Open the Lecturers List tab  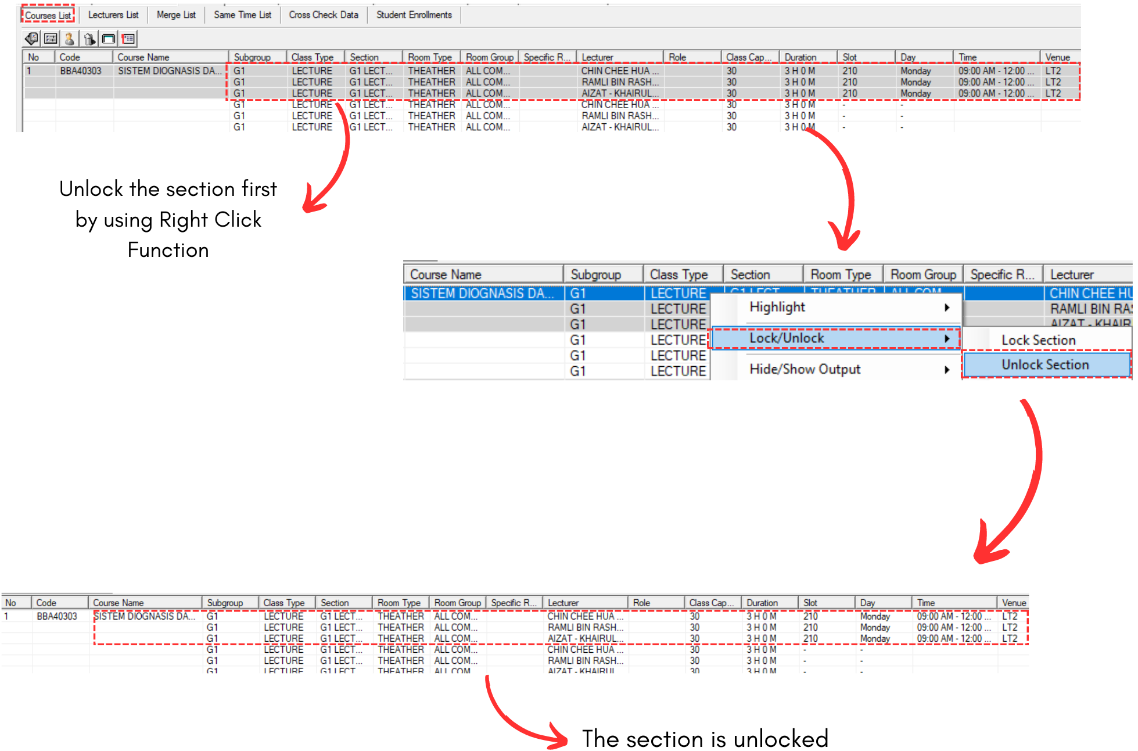(113, 15)
